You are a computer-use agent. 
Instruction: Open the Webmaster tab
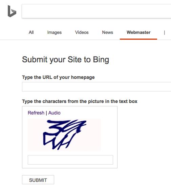pyautogui.click(x=138, y=32)
